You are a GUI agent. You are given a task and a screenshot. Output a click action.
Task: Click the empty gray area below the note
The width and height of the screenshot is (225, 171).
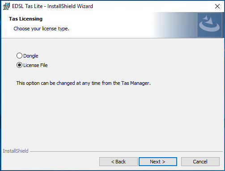point(112,116)
